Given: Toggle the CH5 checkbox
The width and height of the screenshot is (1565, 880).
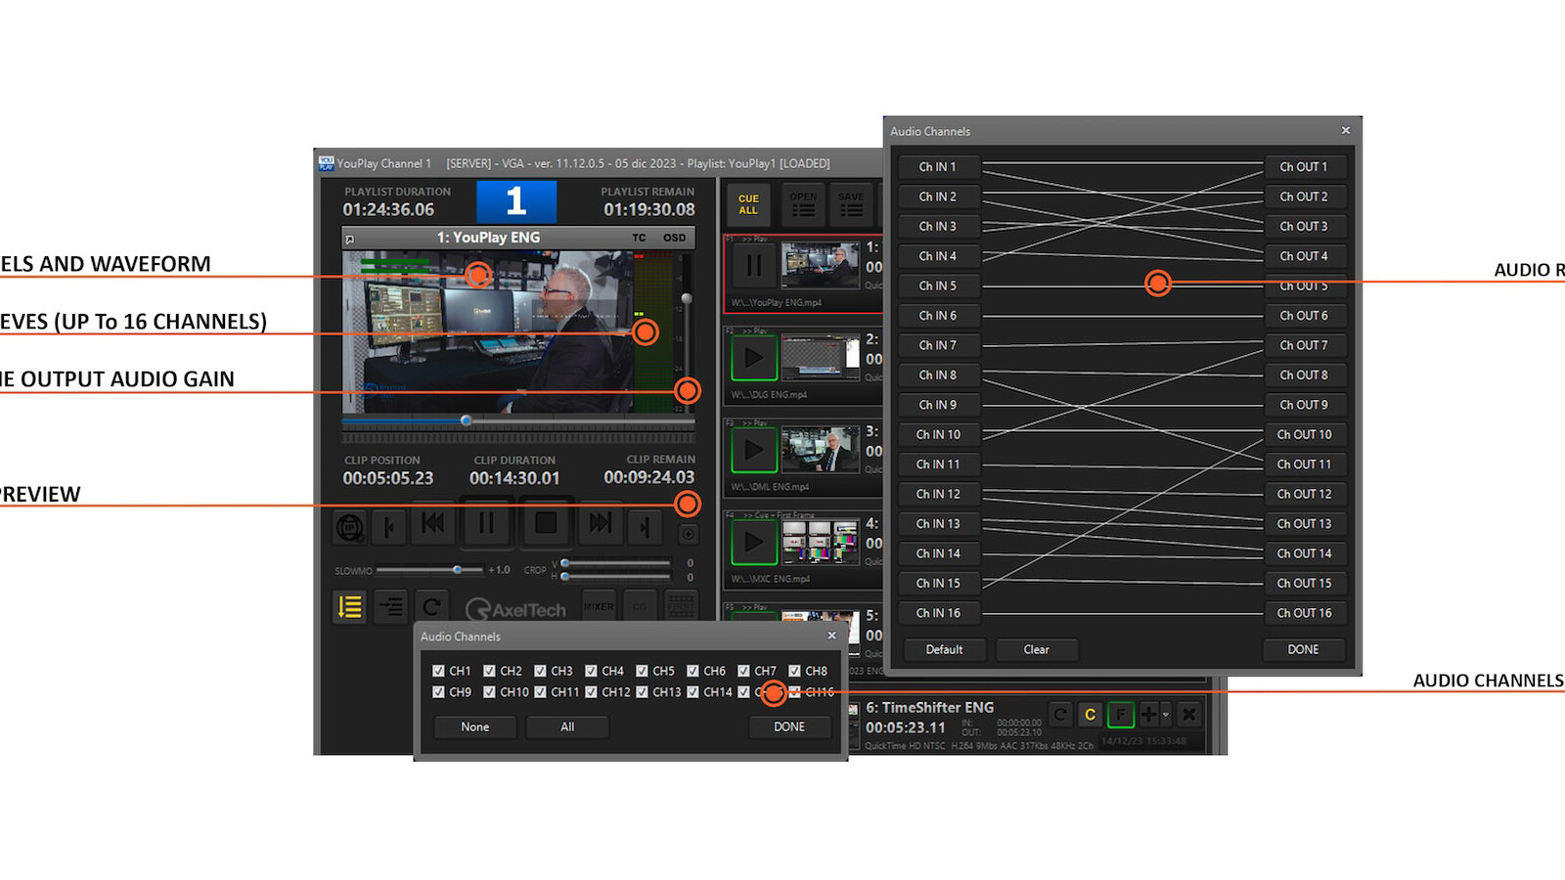Looking at the screenshot, I should (x=642, y=671).
